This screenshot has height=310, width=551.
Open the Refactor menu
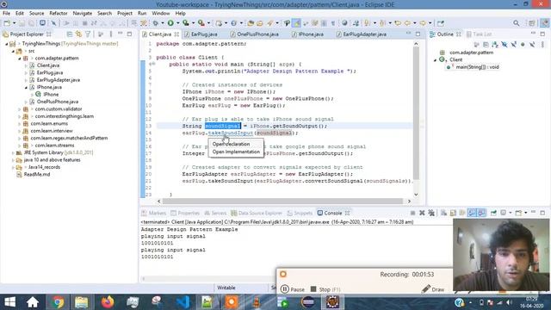click(x=59, y=13)
